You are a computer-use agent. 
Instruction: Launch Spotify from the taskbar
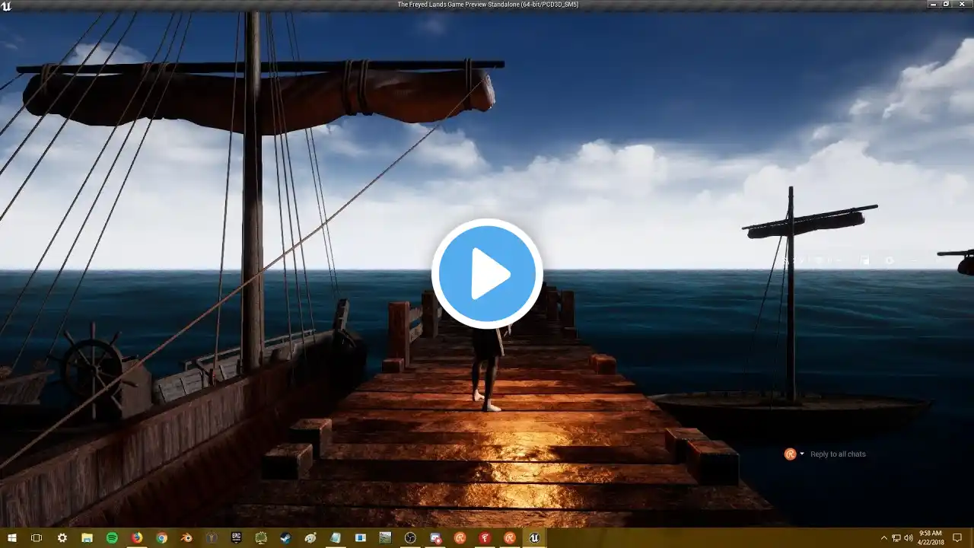point(112,538)
